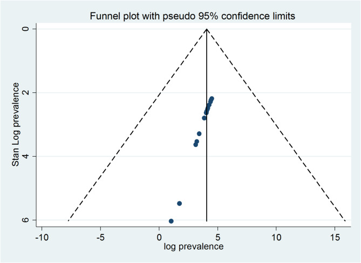
Task: Click the x-axis tick label 0
Action: point(159,237)
